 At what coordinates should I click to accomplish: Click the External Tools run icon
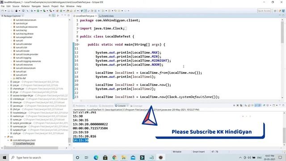pos(50,11)
